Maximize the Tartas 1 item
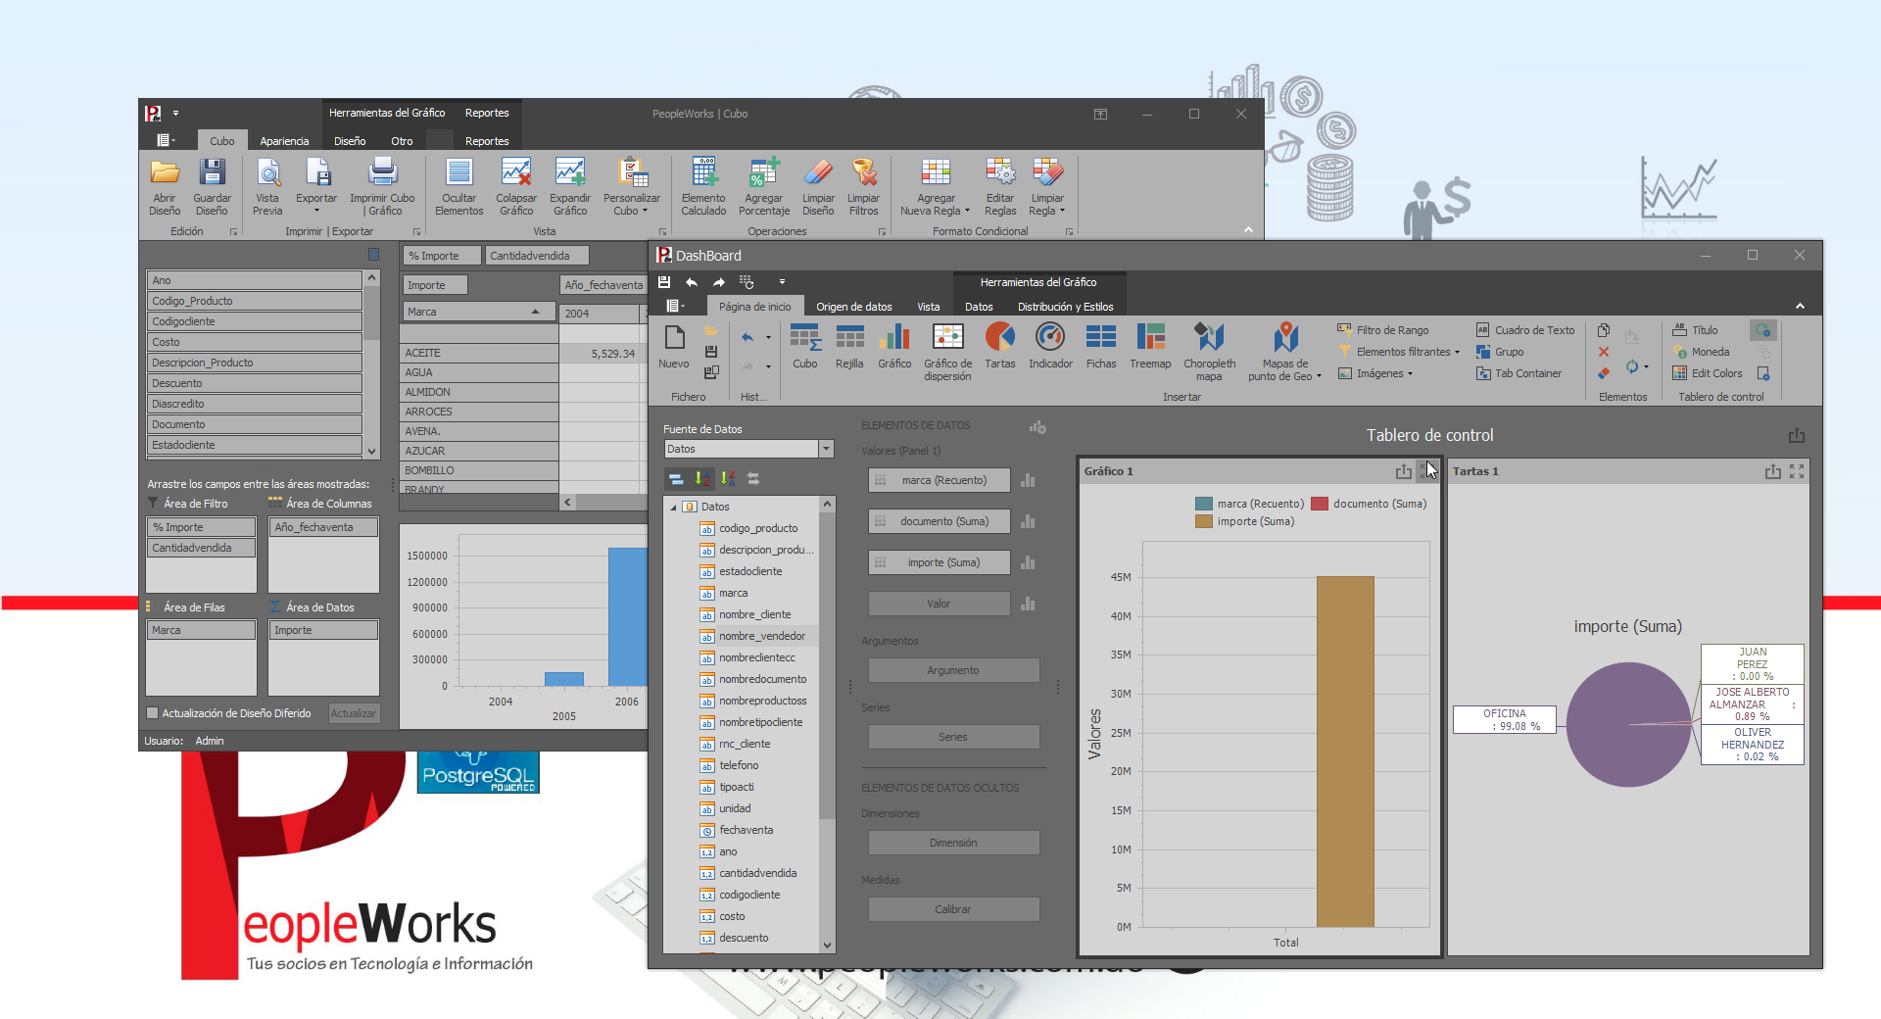 [x=1797, y=471]
